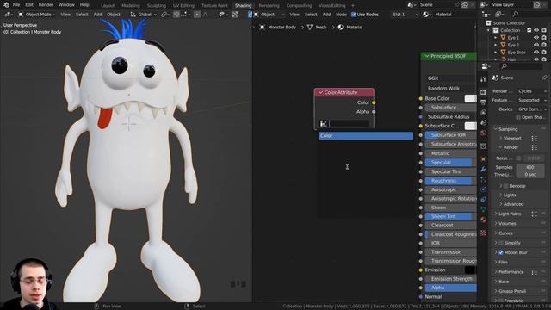Toggle the Use Nodes checkbox
This screenshot has height=310, width=551.
tap(354, 15)
